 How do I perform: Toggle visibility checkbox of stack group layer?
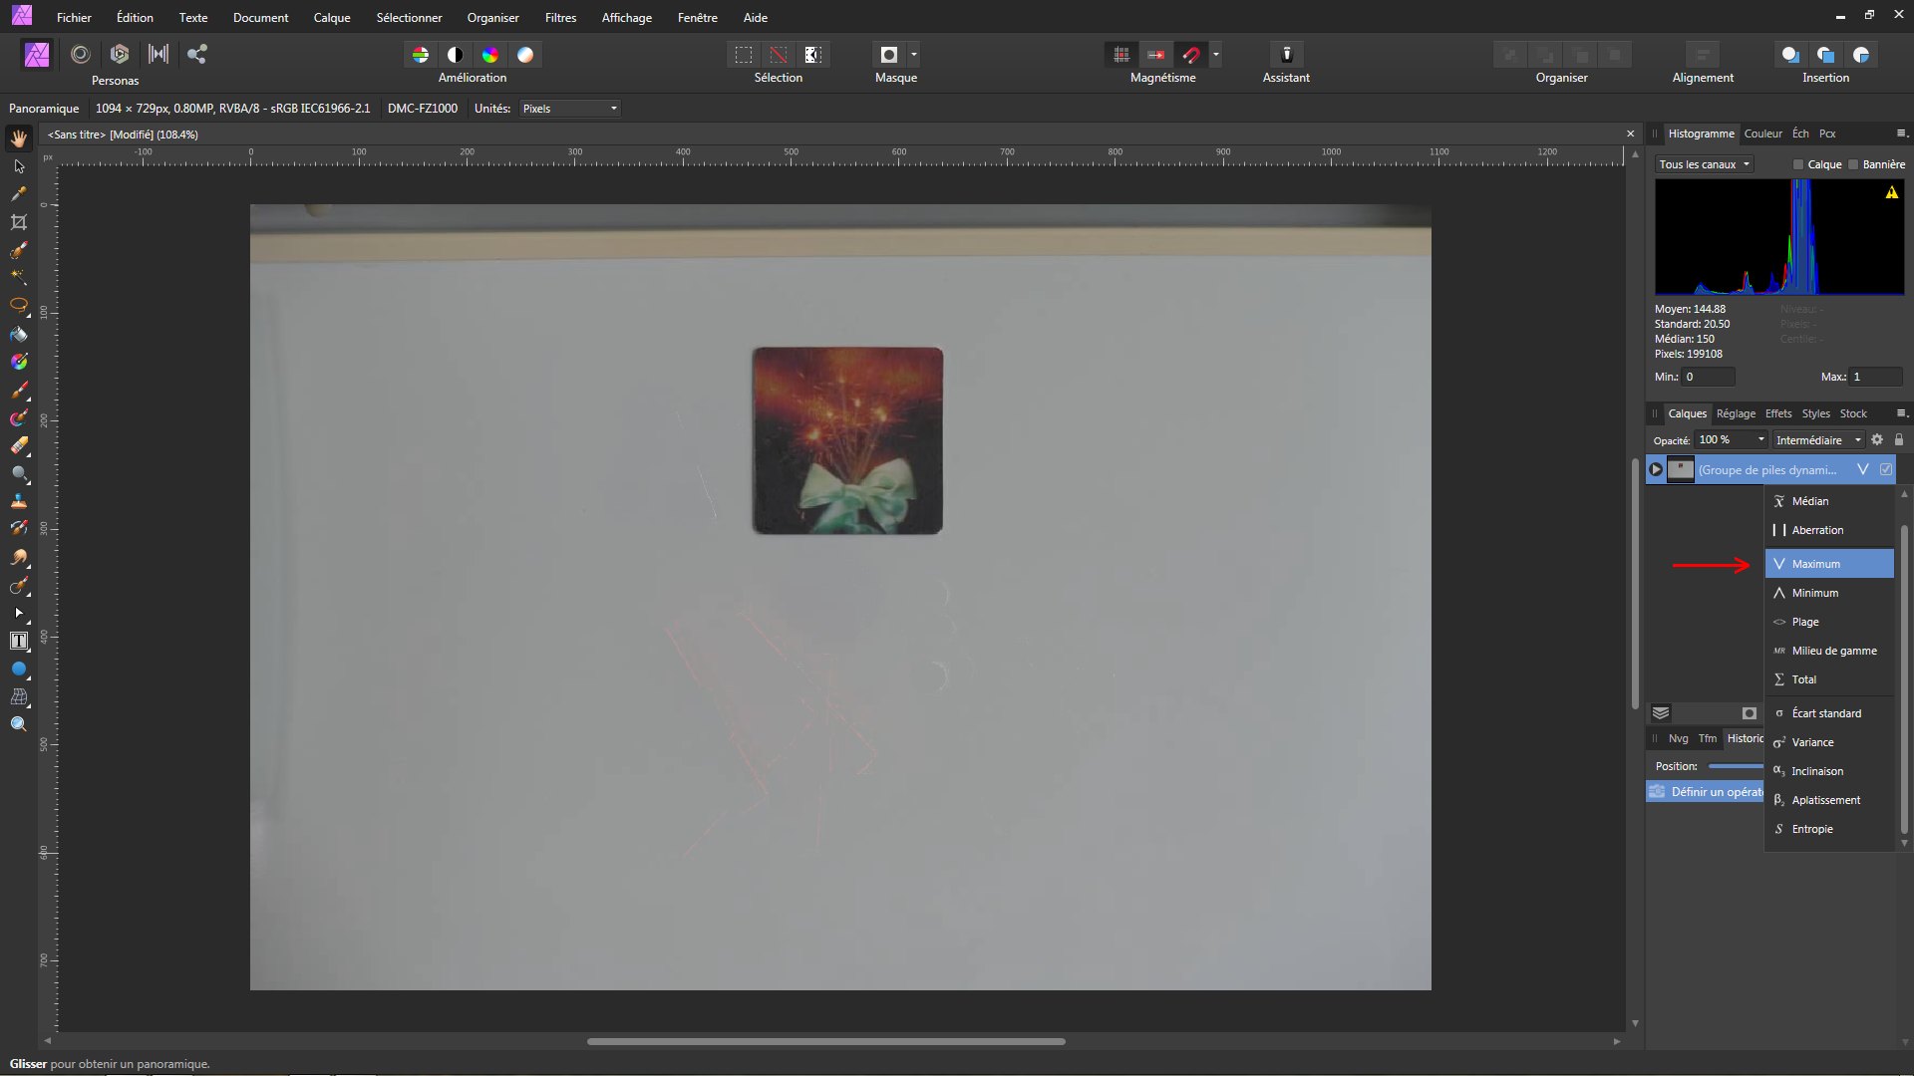tap(1886, 469)
